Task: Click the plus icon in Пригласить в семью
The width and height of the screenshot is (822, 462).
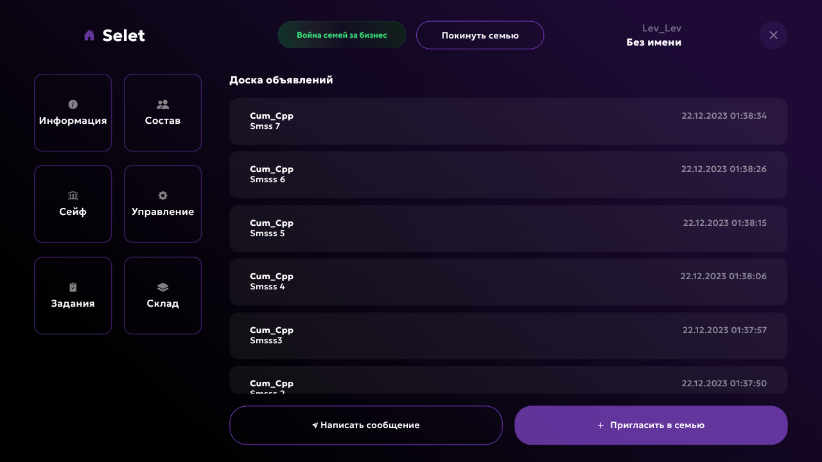Action: point(600,425)
